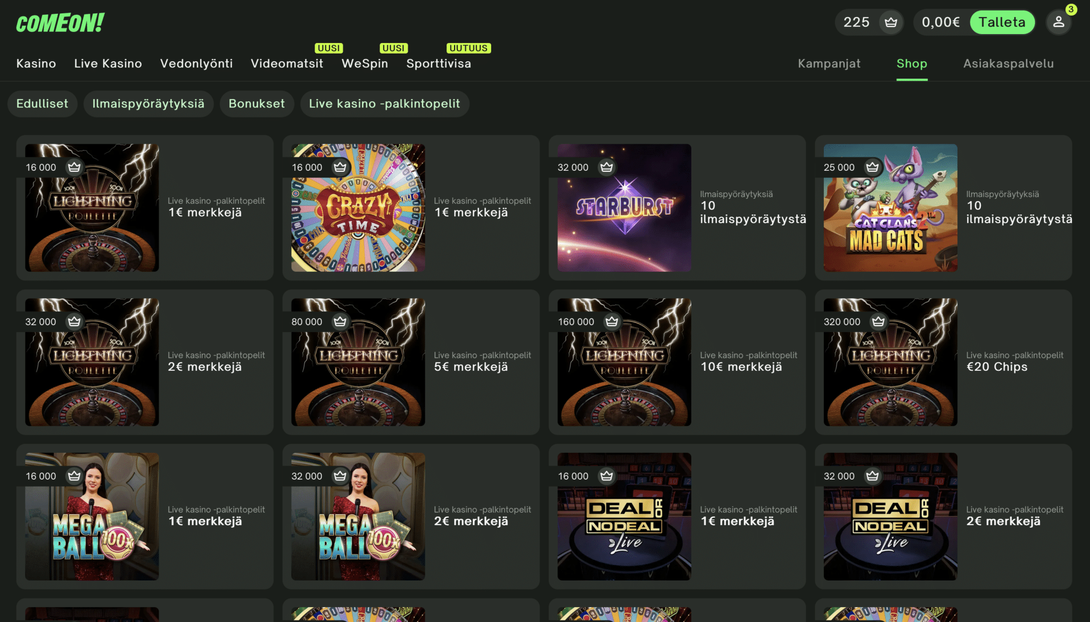Open the user account profile icon
Viewport: 1090px width, 622px height.
click(1058, 22)
